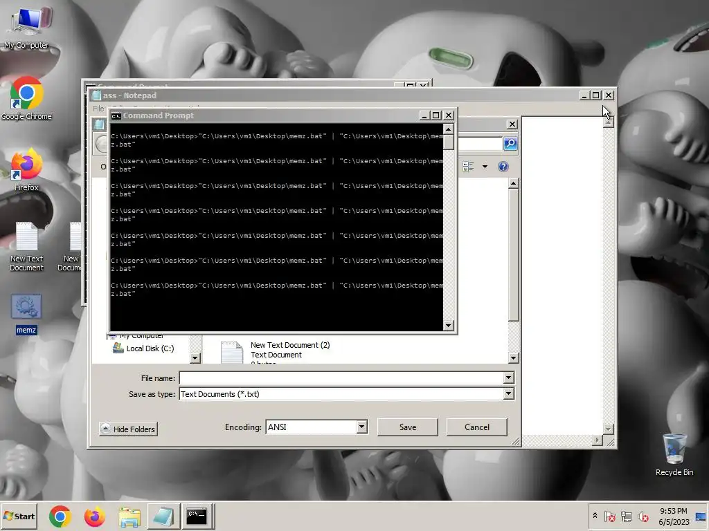Viewport: 709px width, 531px height.
Task: Select Google Chrome desktop shortcut
Action: pos(27,98)
